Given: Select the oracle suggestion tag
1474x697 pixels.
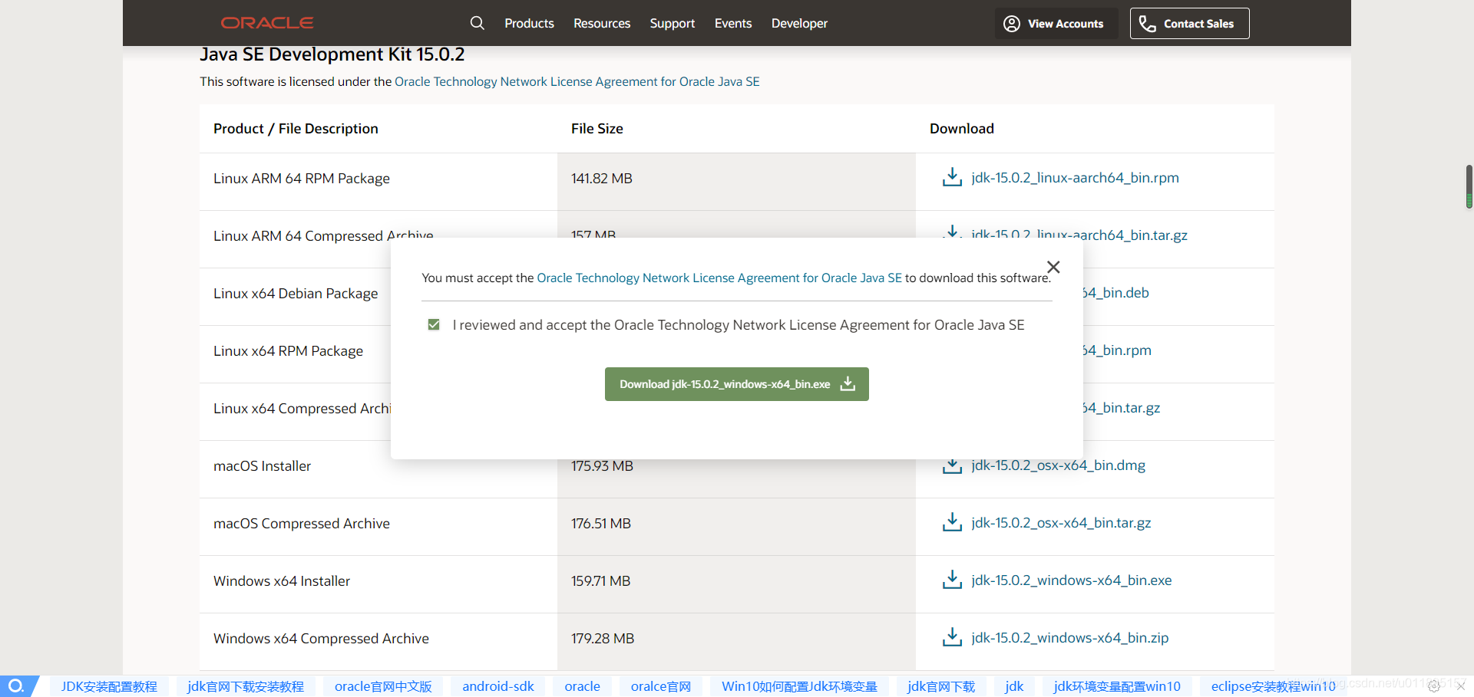Looking at the screenshot, I should pos(583,686).
